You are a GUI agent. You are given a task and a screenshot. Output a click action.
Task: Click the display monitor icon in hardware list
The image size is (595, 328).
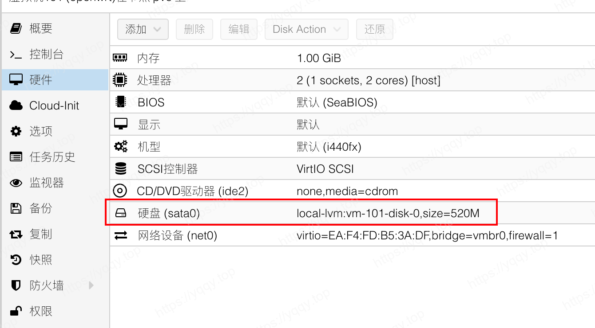120,124
